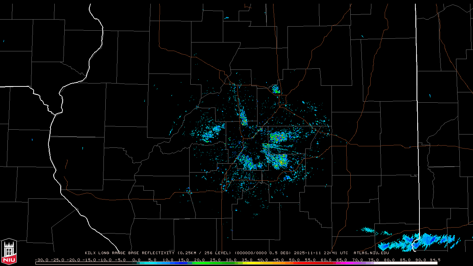Click the "2025-11-11 22:41 UTC" timestamp

click(321, 253)
